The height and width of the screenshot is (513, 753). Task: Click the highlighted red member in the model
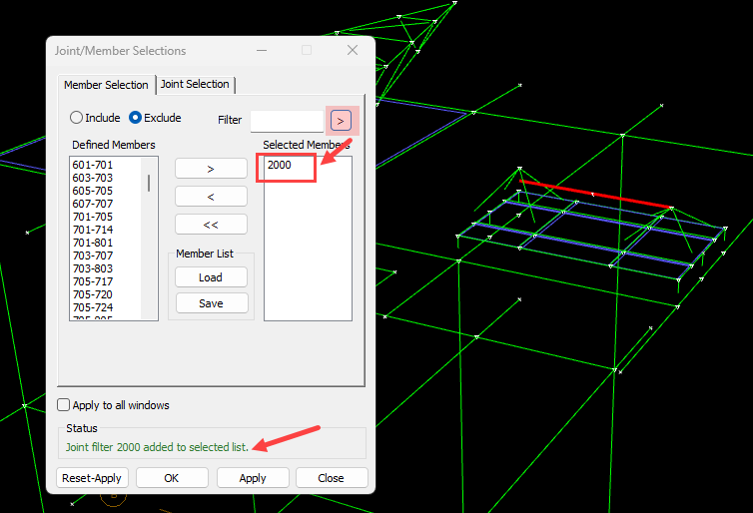coord(595,195)
